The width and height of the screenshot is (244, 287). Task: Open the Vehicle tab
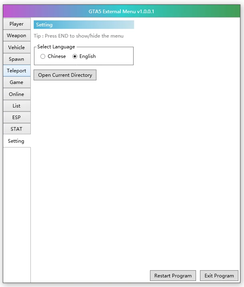click(17, 47)
